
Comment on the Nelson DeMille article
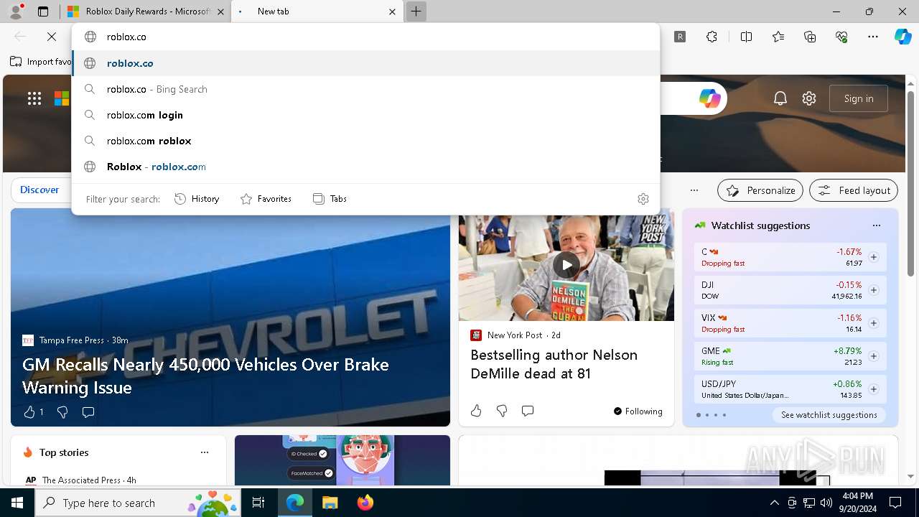pyautogui.click(x=528, y=411)
